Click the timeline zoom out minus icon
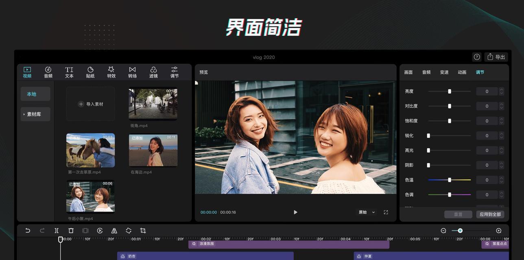Viewport: 524px width, 260px height. pos(443,230)
